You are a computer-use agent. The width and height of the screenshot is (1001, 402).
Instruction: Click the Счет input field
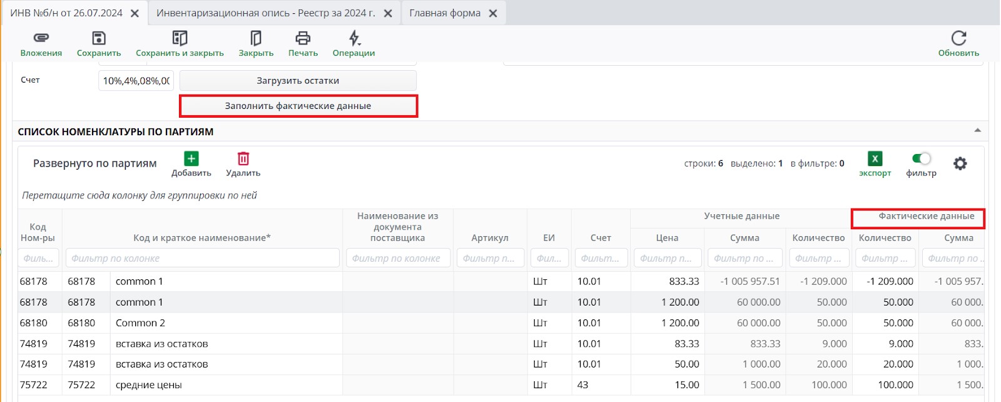point(136,81)
